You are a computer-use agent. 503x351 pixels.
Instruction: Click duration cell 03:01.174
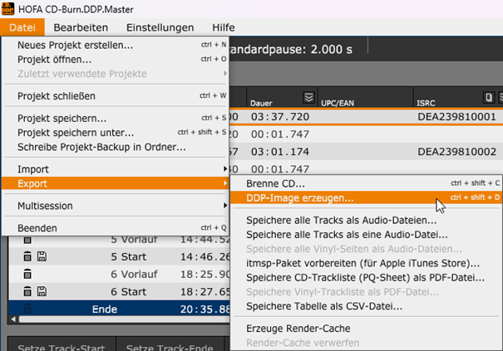(x=280, y=152)
